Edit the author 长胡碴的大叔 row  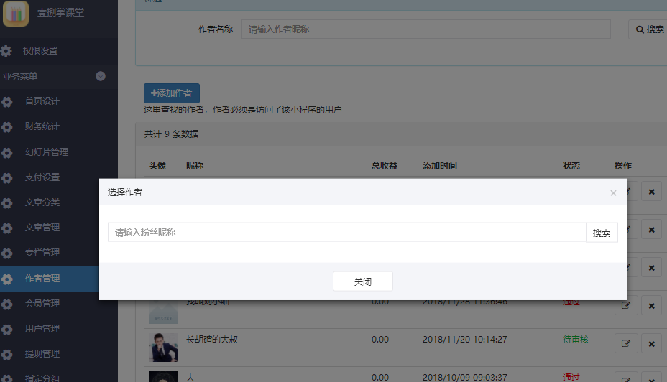tap(626, 343)
